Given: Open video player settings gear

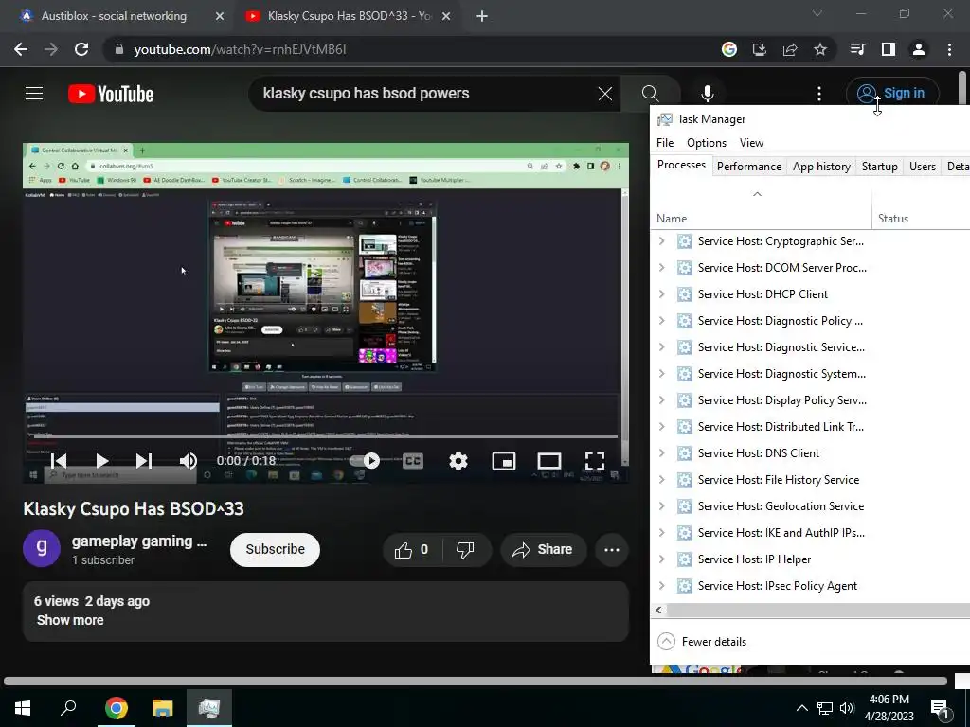Looking at the screenshot, I should pyautogui.click(x=458, y=461).
